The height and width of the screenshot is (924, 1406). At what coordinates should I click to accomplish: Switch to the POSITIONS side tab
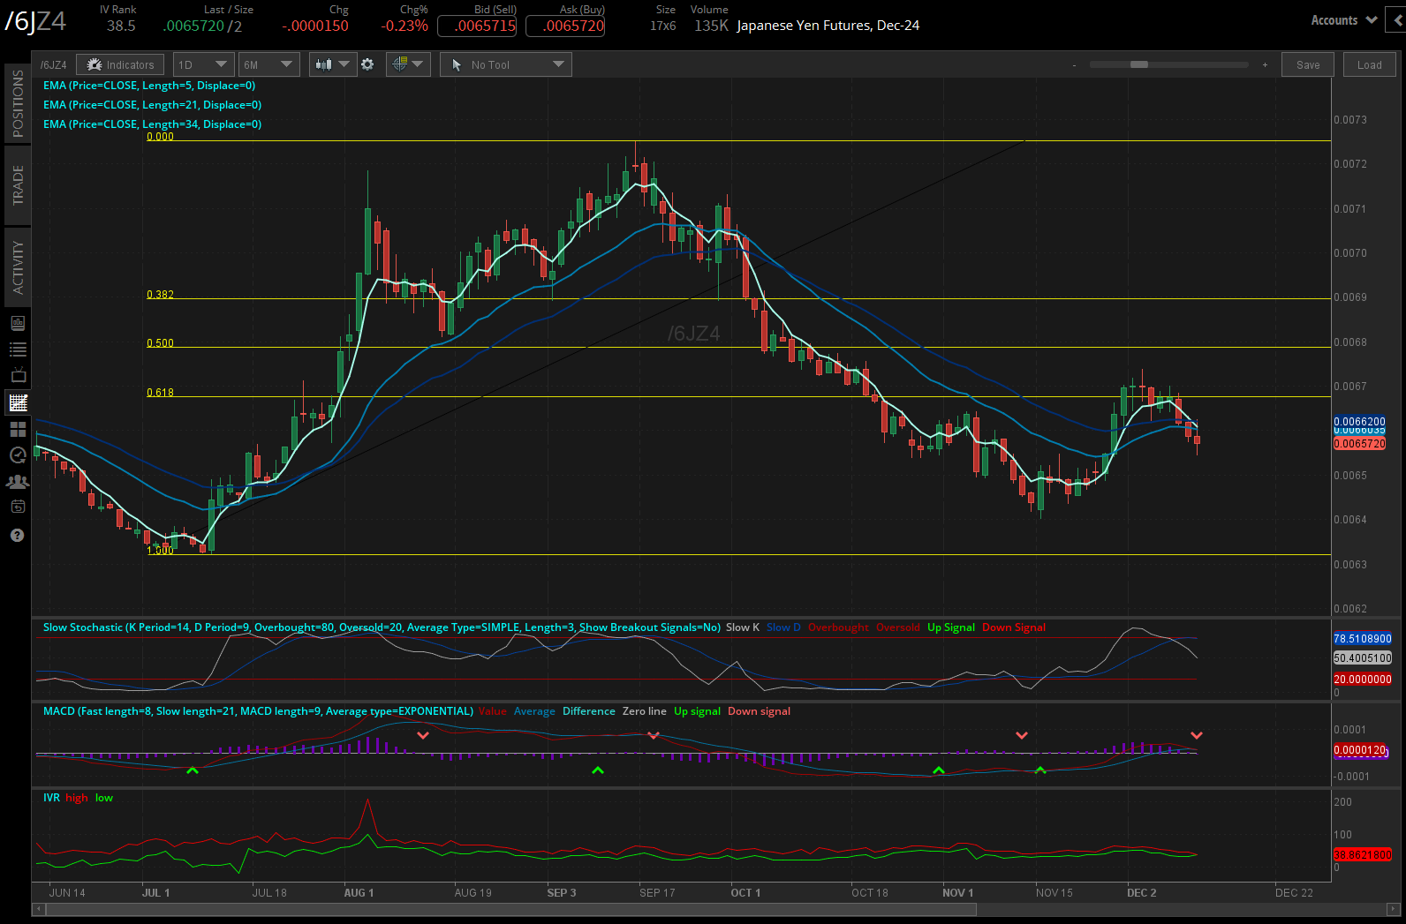[18, 103]
